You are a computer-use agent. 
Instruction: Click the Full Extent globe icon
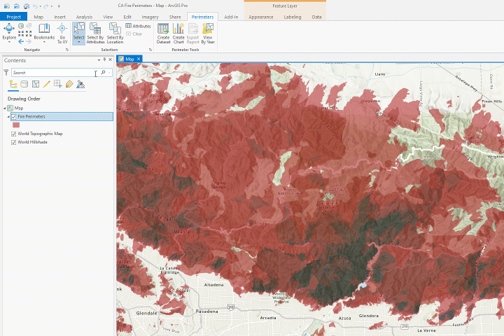click(21, 26)
